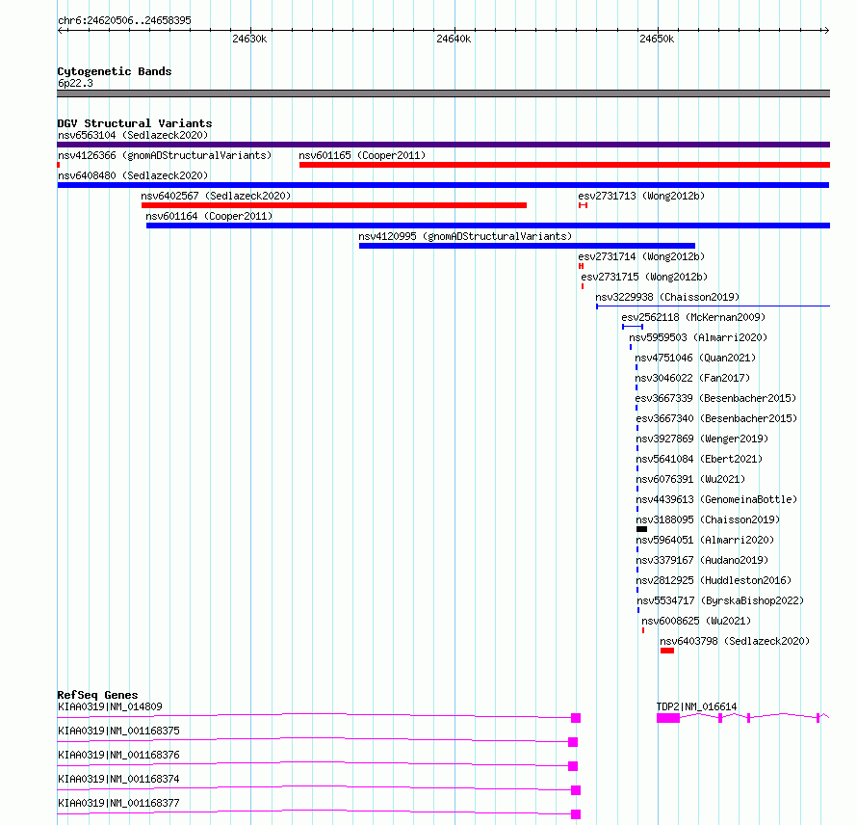
Task: Click the 24650k ruler tick label
Action: pyautogui.click(x=657, y=39)
